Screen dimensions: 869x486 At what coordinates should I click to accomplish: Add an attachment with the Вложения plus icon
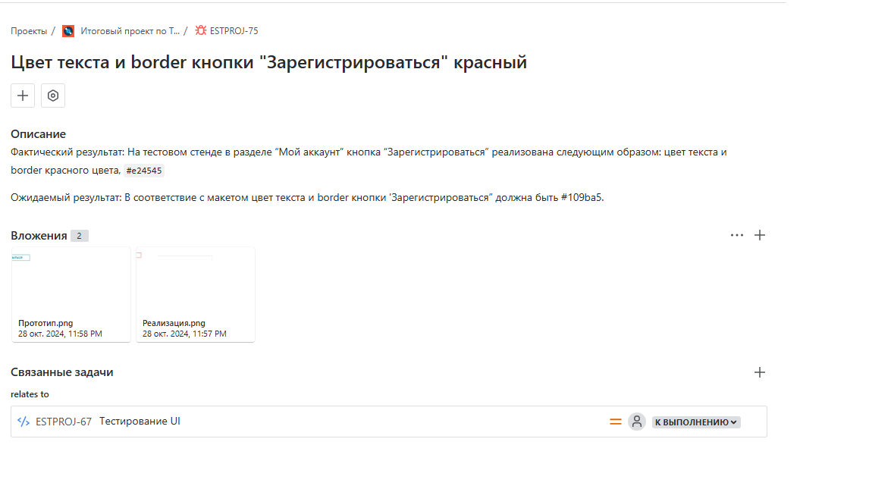[x=760, y=235]
